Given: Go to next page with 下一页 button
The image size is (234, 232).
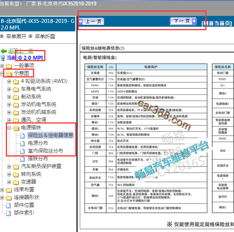Looking at the screenshot, I should [183, 21].
